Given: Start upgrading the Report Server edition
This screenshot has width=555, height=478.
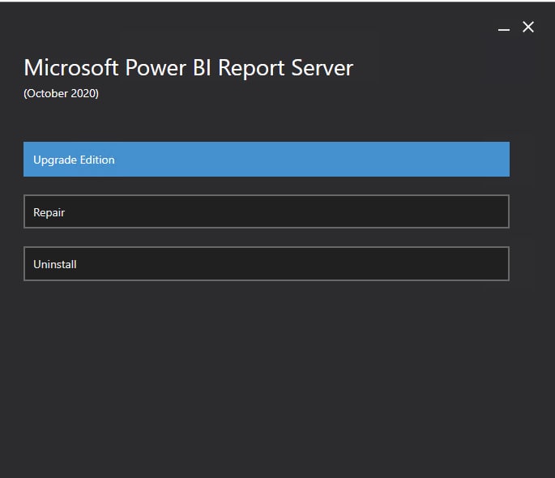Looking at the screenshot, I should click(267, 160).
